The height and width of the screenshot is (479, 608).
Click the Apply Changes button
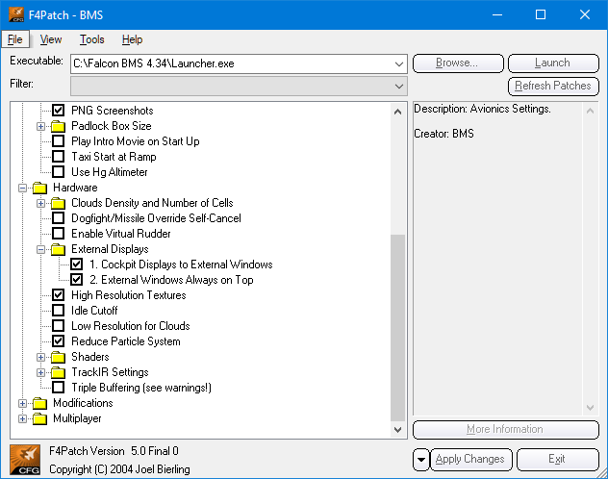click(471, 460)
